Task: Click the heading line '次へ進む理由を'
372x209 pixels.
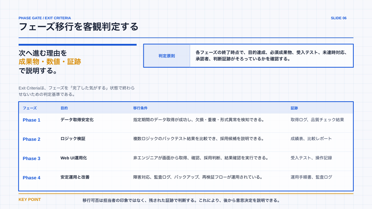Action: tap(43, 53)
